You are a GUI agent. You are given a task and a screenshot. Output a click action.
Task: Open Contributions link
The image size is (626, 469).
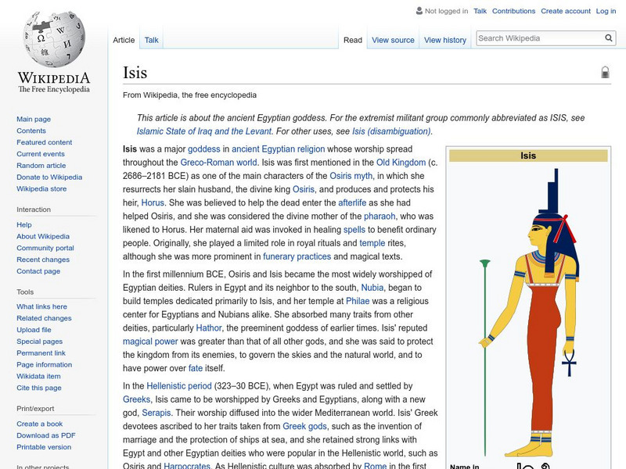tap(513, 11)
